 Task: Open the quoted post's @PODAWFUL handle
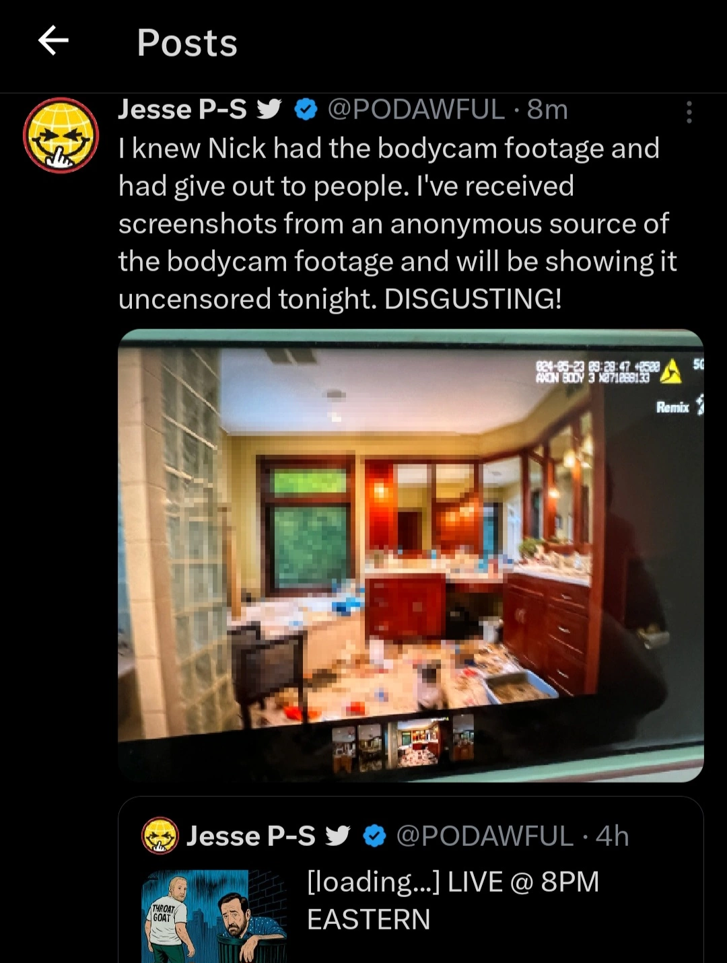(485, 836)
